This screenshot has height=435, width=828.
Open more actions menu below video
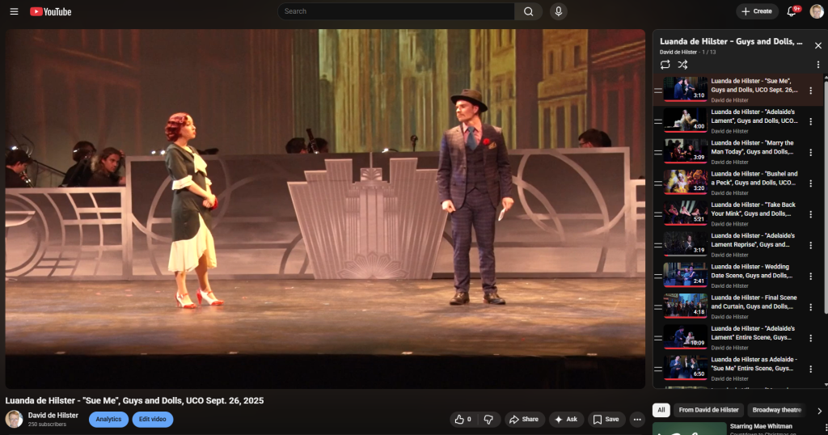coord(636,419)
